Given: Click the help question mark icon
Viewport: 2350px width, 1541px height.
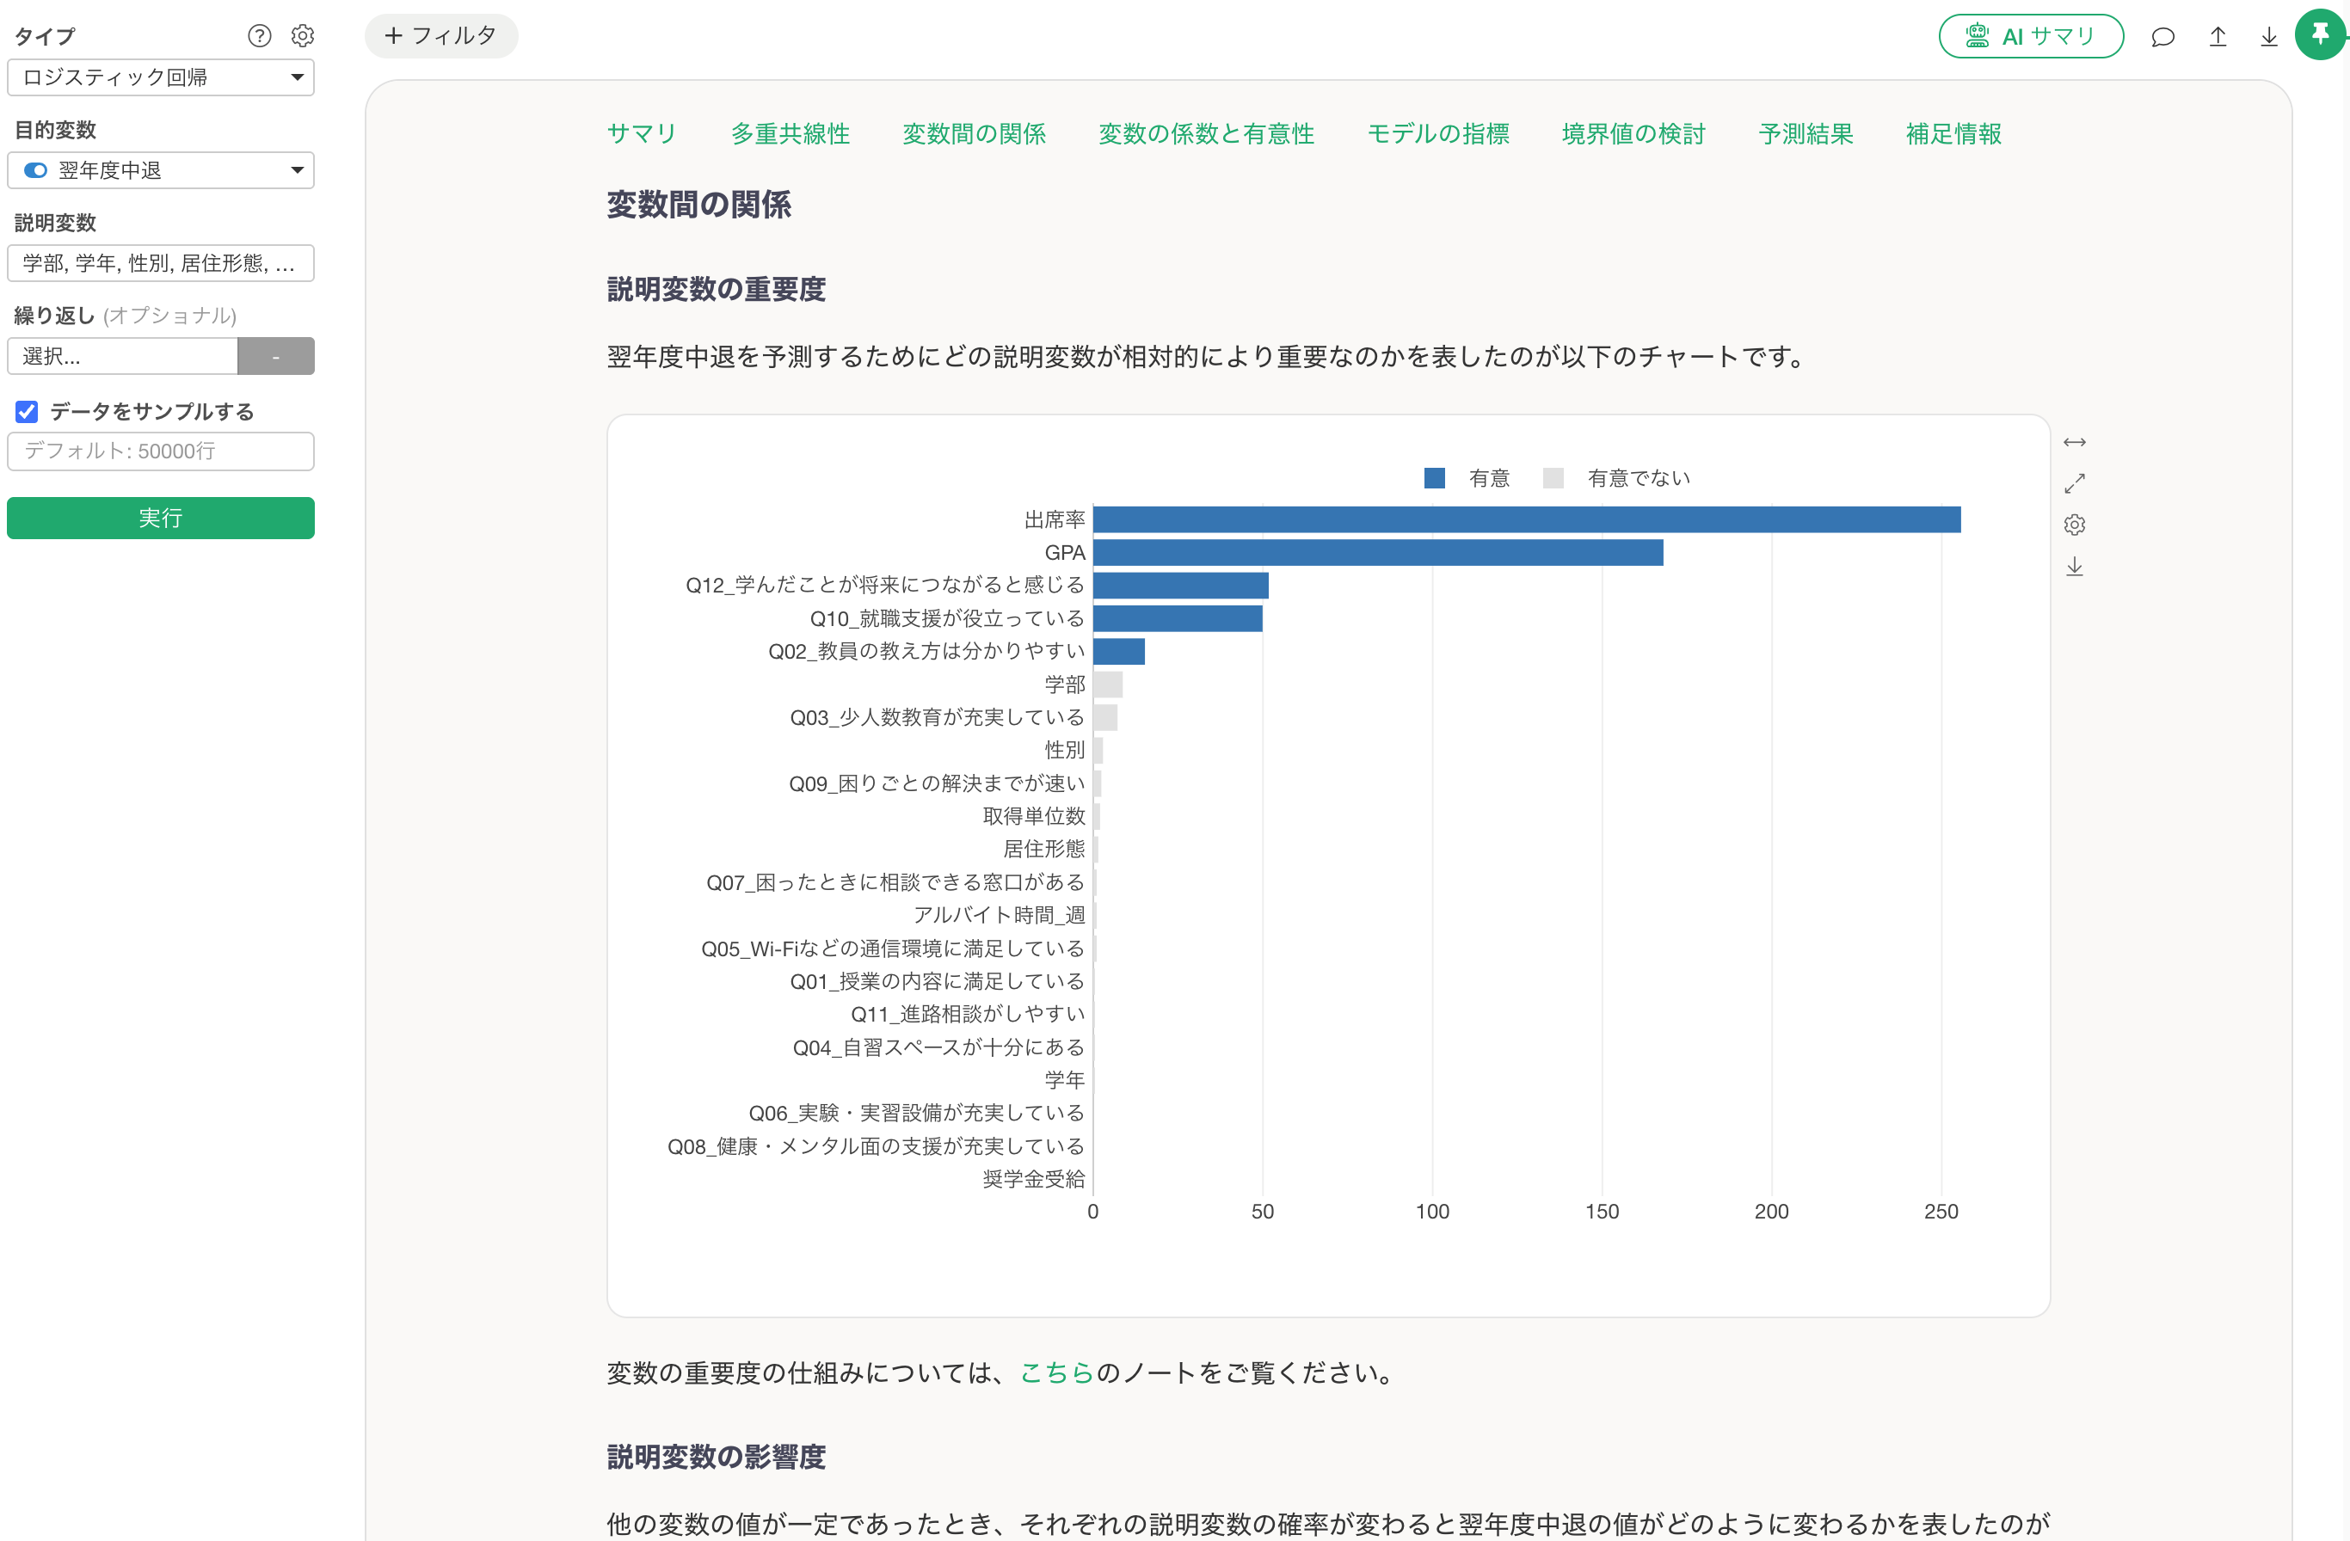Looking at the screenshot, I should 259,36.
